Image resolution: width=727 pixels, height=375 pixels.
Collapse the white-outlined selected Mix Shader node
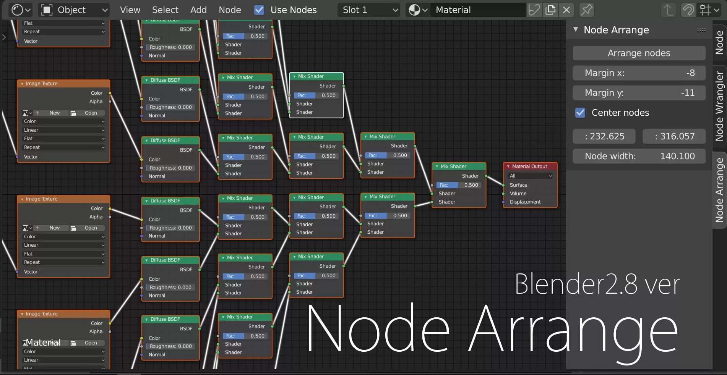[294, 76]
